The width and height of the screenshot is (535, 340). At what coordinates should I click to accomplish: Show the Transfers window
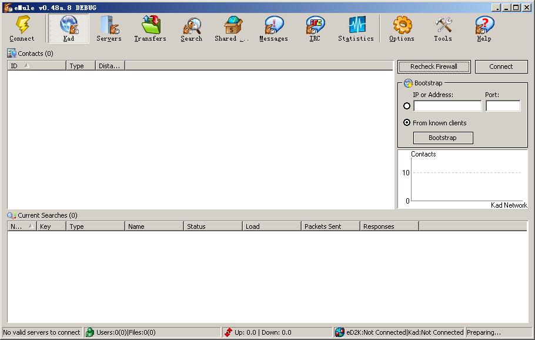pyautogui.click(x=150, y=29)
